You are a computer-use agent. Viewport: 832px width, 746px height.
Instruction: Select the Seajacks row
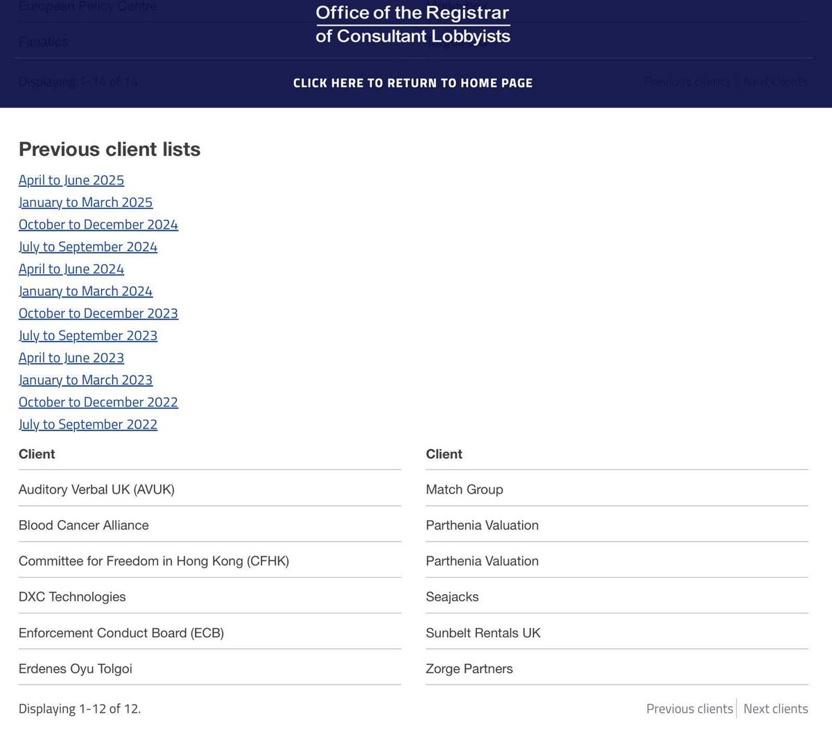coord(617,597)
